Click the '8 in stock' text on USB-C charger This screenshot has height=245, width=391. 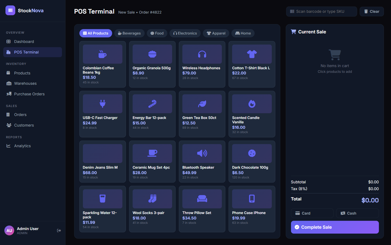pos(90,128)
